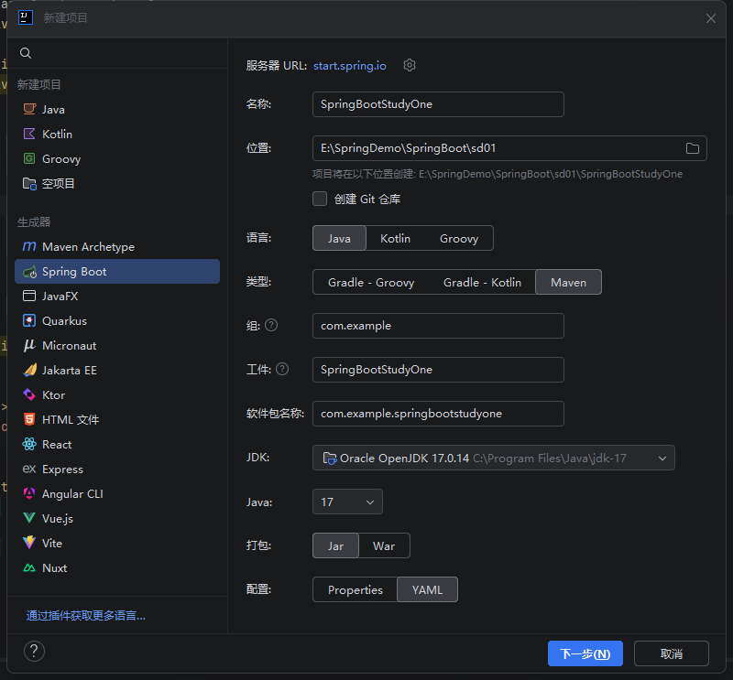Click the bottom-left help question mark button
The image size is (733, 680).
(34, 651)
